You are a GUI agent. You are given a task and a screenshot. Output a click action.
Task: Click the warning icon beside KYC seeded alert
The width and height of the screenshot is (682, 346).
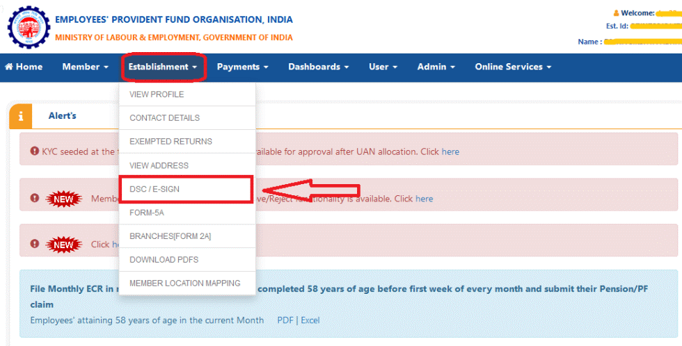(34, 151)
